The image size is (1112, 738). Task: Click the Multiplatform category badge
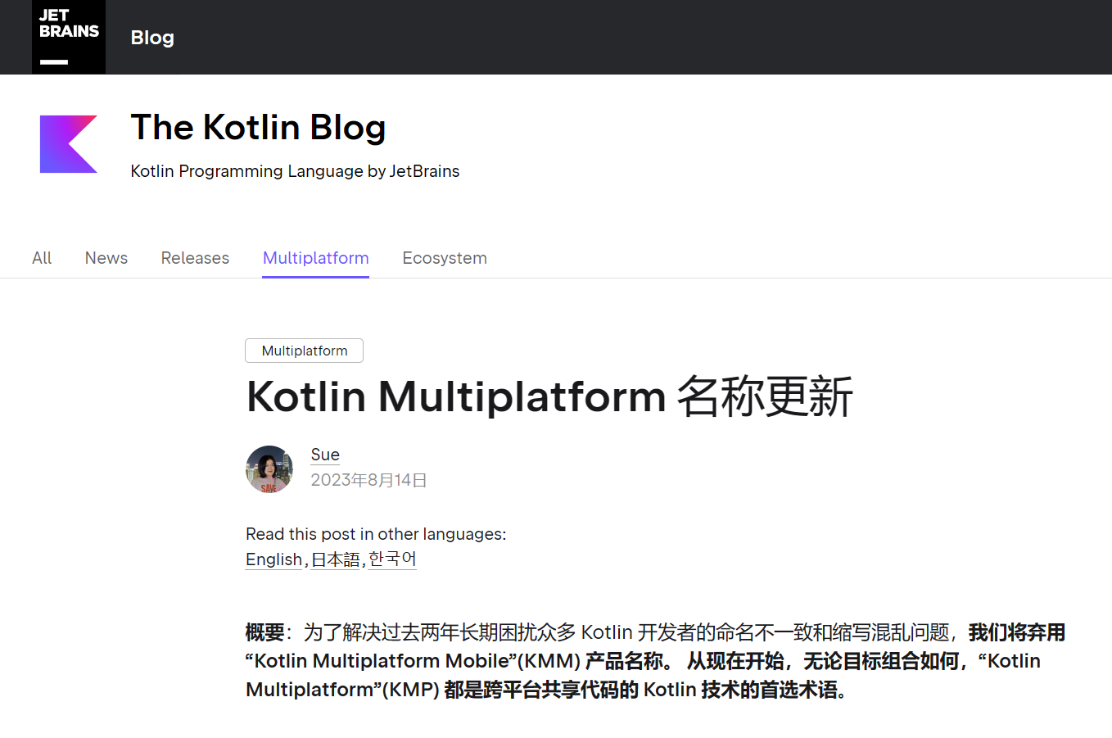[x=304, y=350]
